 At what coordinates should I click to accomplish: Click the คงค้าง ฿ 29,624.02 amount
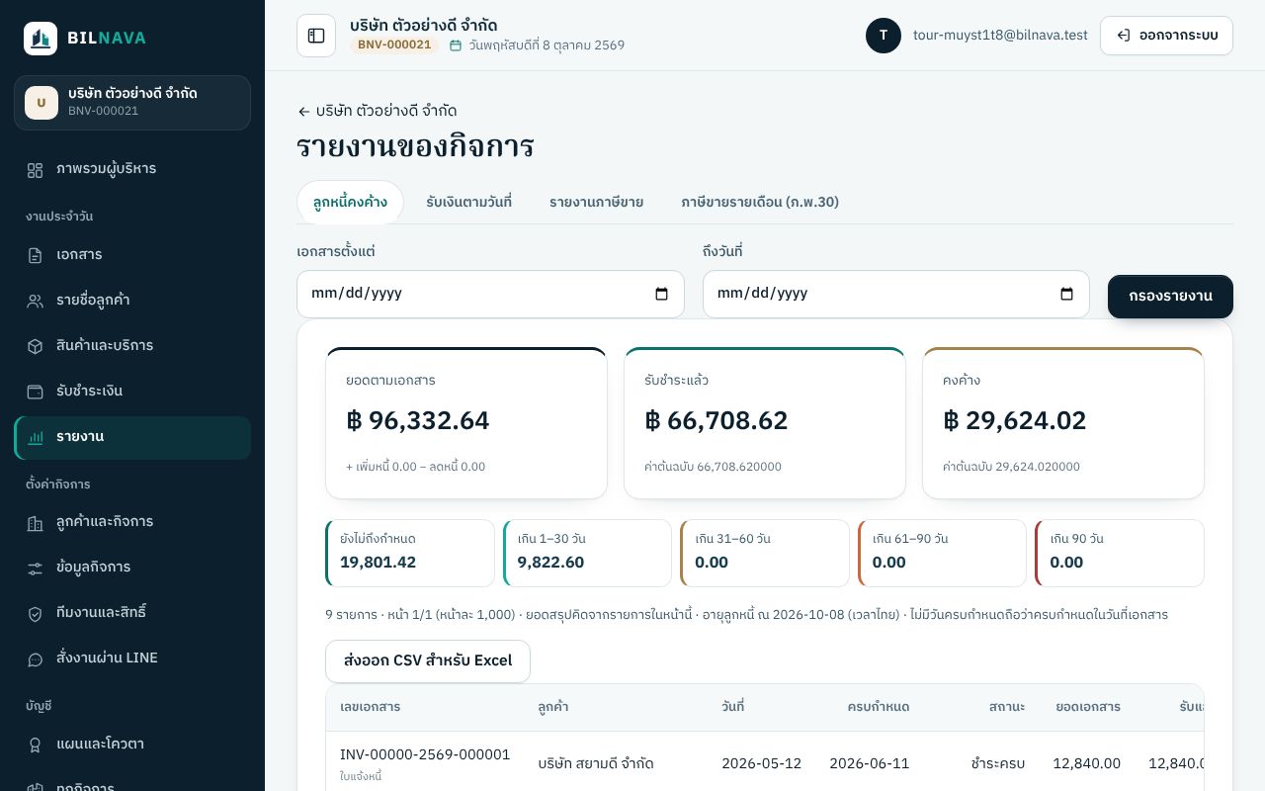[1015, 420]
